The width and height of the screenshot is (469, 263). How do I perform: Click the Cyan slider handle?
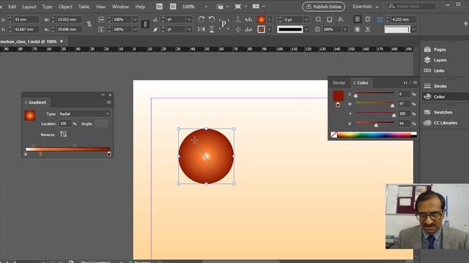click(355, 96)
